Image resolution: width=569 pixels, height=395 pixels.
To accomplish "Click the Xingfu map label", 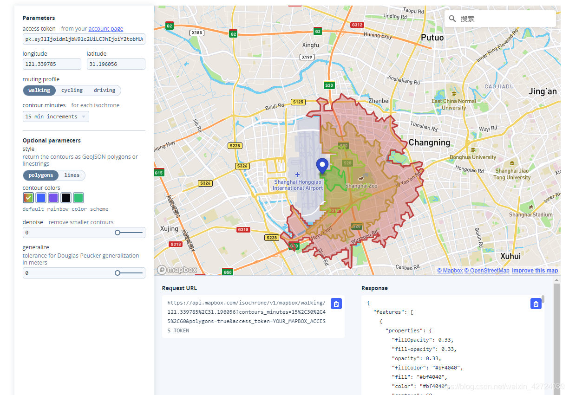I will point(311,45).
